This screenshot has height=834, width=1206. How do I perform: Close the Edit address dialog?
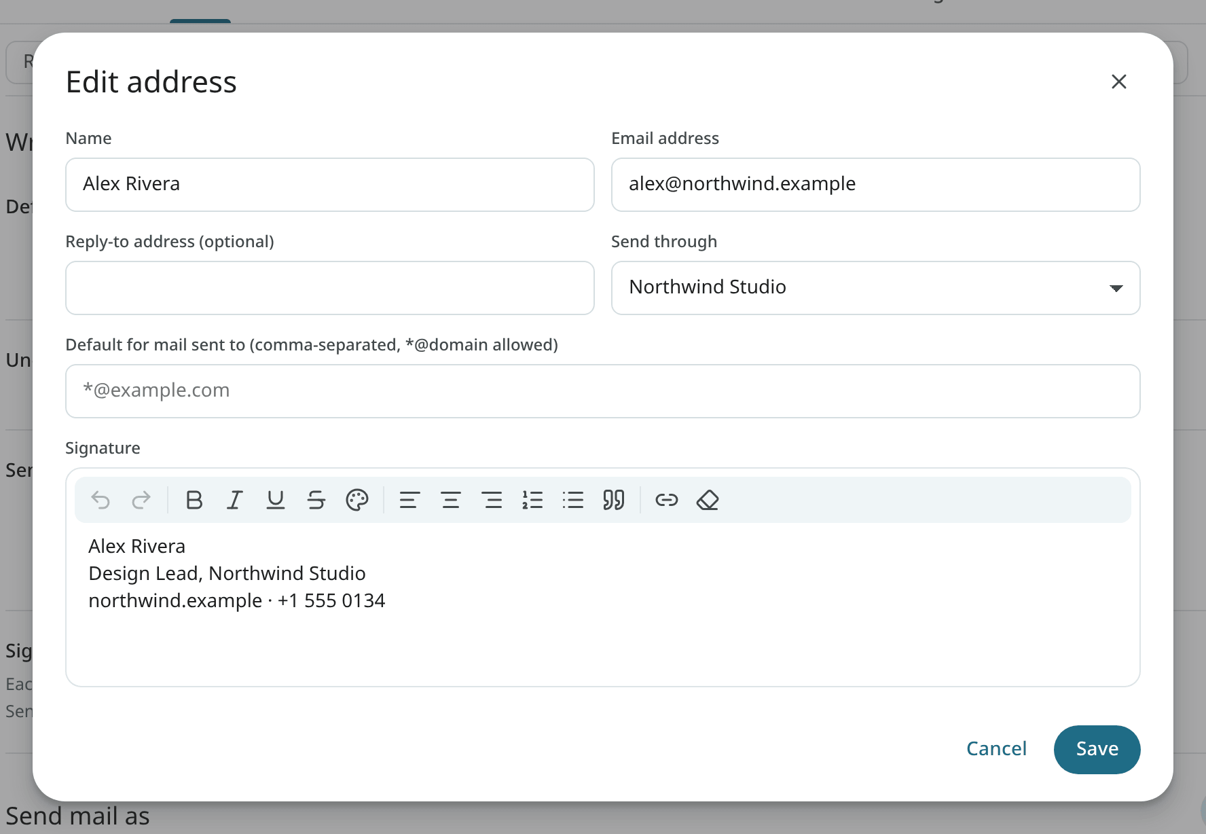point(1119,81)
